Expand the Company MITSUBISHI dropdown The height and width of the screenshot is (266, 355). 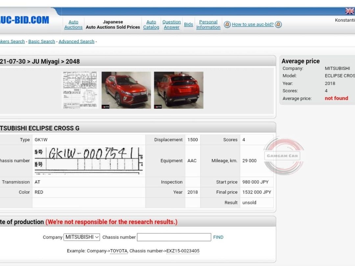[82, 237]
